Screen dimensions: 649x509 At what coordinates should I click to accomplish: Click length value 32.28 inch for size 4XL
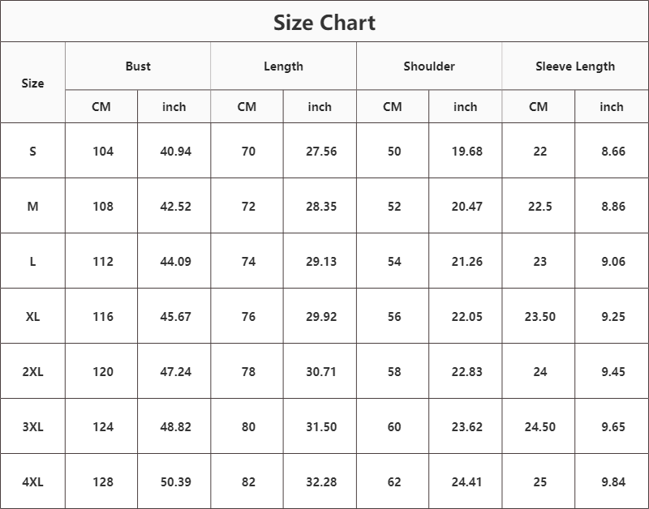pyautogui.click(x=321, y=482)
